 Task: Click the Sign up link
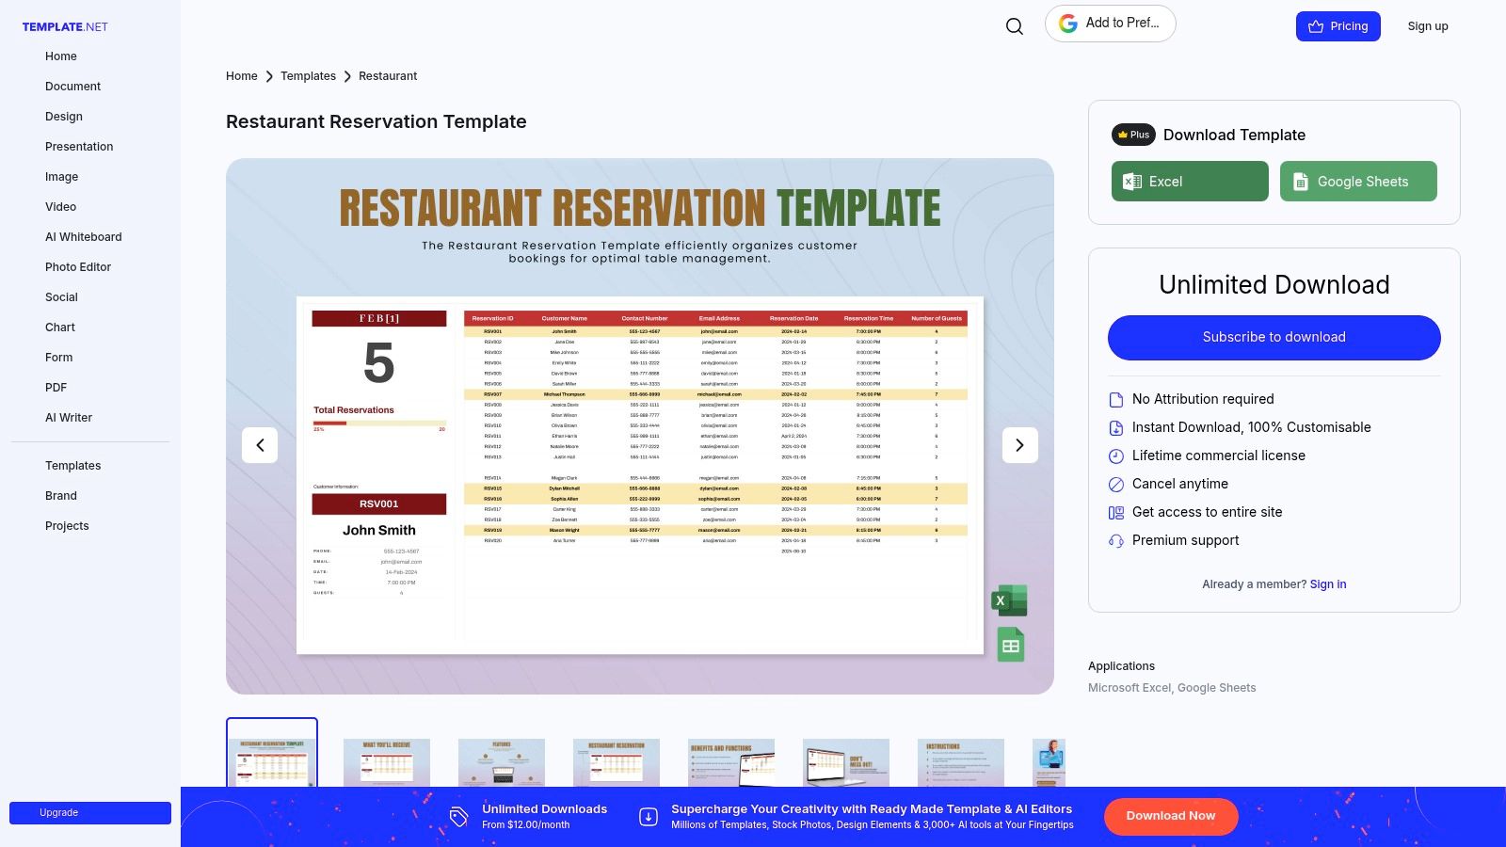coord(1428,26)
